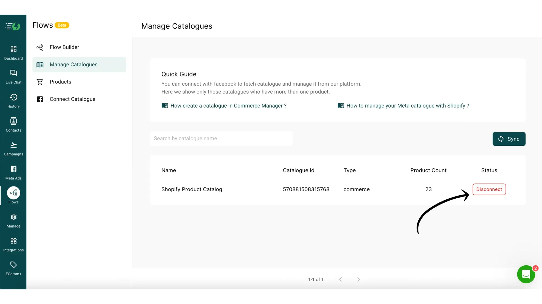
Task: Select the Campaigns sidebar icon
Action: (13, 148)
